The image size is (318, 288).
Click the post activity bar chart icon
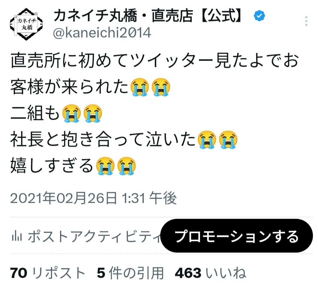(x=17, y=236)
